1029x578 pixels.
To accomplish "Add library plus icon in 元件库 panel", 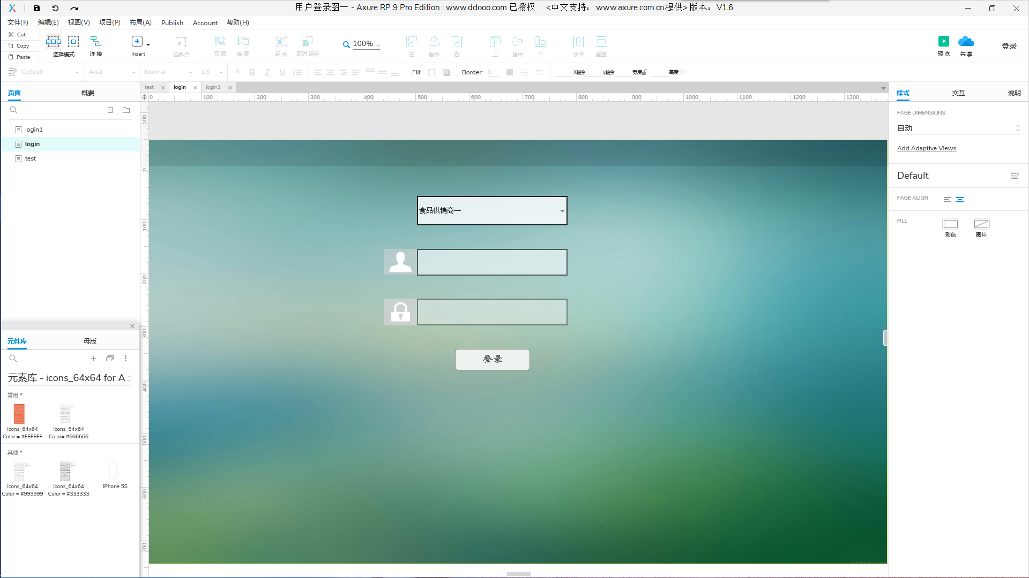I will [93, 358].
